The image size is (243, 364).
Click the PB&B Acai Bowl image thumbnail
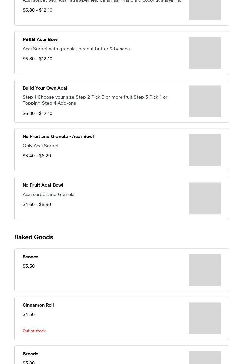click(x=204, y=53)
